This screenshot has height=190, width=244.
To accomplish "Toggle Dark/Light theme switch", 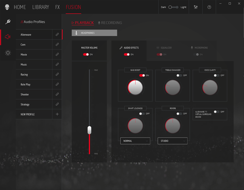I will (174, 7).
